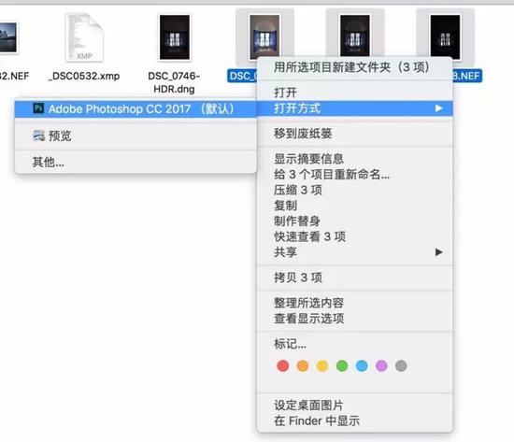Click the brightest selected window photo thumbnail

click(264, 37)
